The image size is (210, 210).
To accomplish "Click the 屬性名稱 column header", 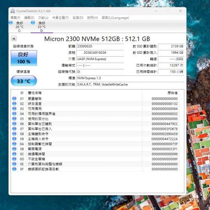I will 35,93.
